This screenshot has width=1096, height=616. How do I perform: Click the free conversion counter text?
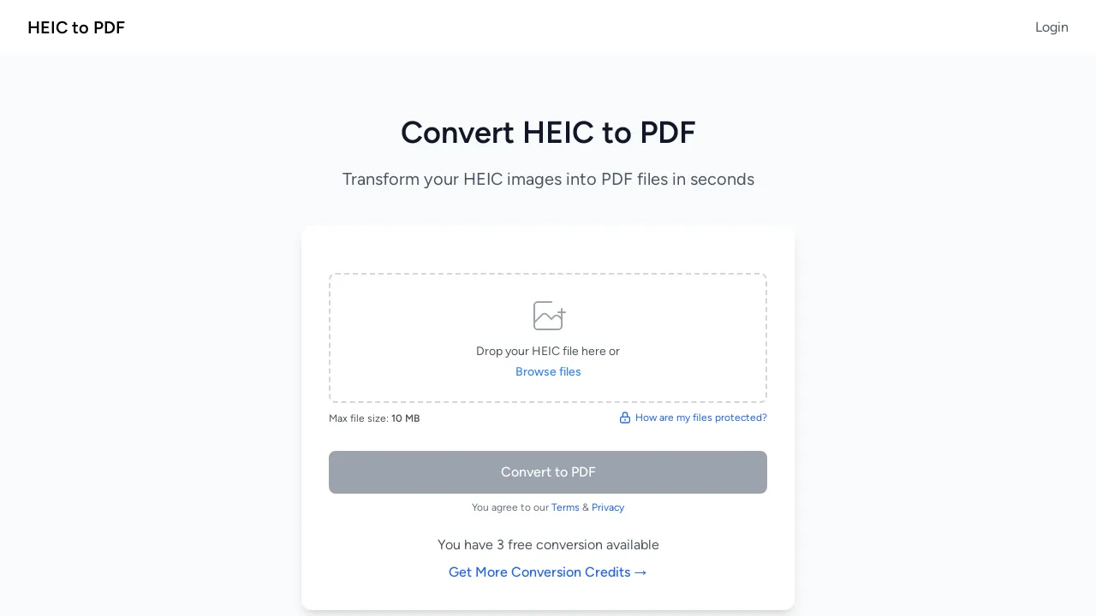pos(548,545)
